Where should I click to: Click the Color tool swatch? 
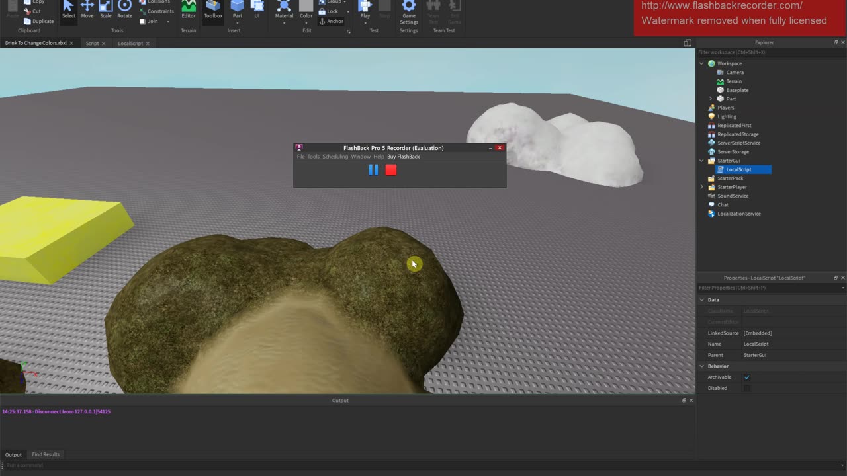pos(306,7)
